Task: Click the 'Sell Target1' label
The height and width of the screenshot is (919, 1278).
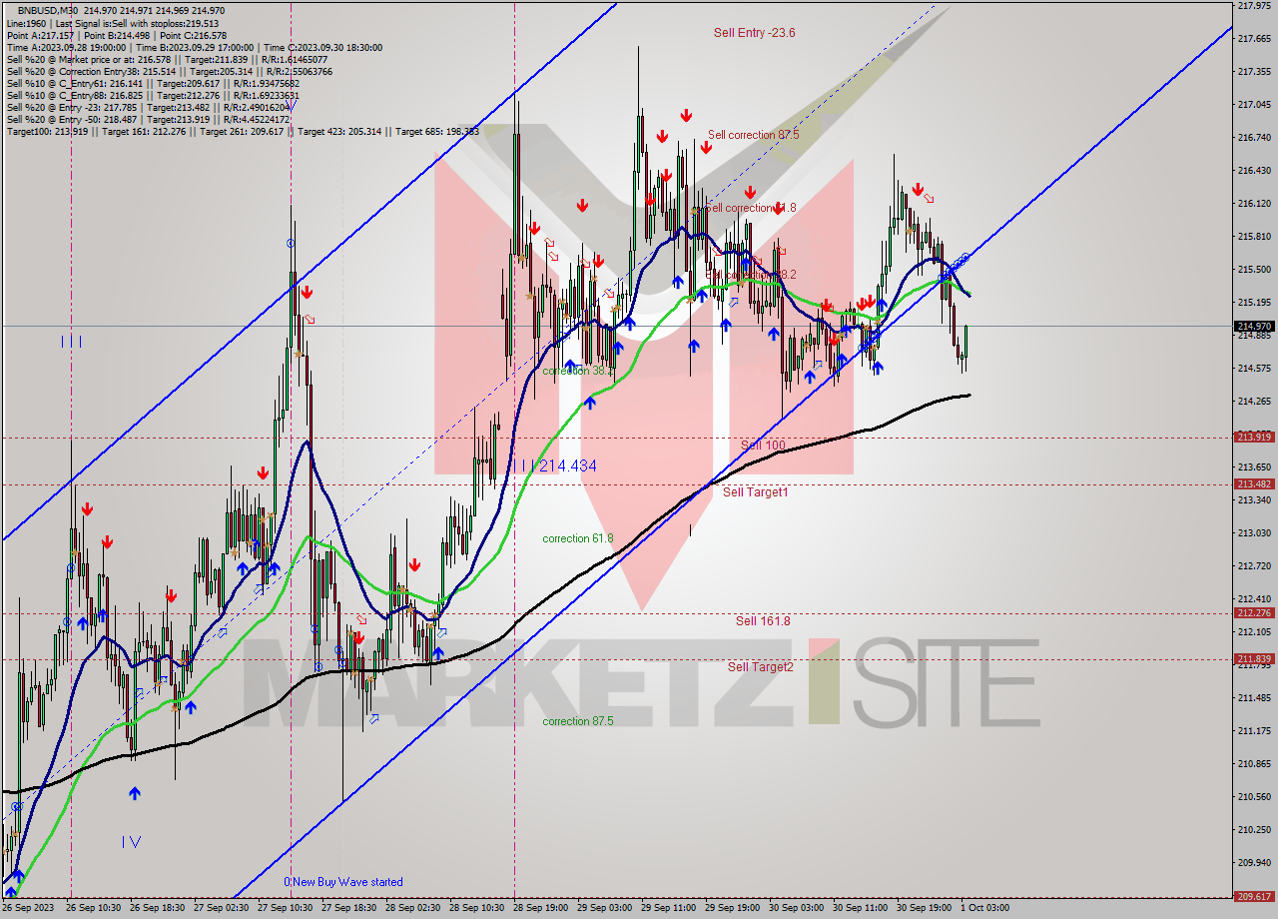Action: click(x=755, y=492)
